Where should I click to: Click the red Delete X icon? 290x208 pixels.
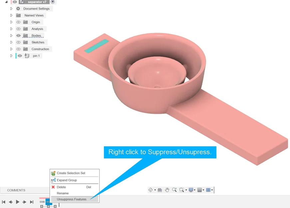click(53, 187)
